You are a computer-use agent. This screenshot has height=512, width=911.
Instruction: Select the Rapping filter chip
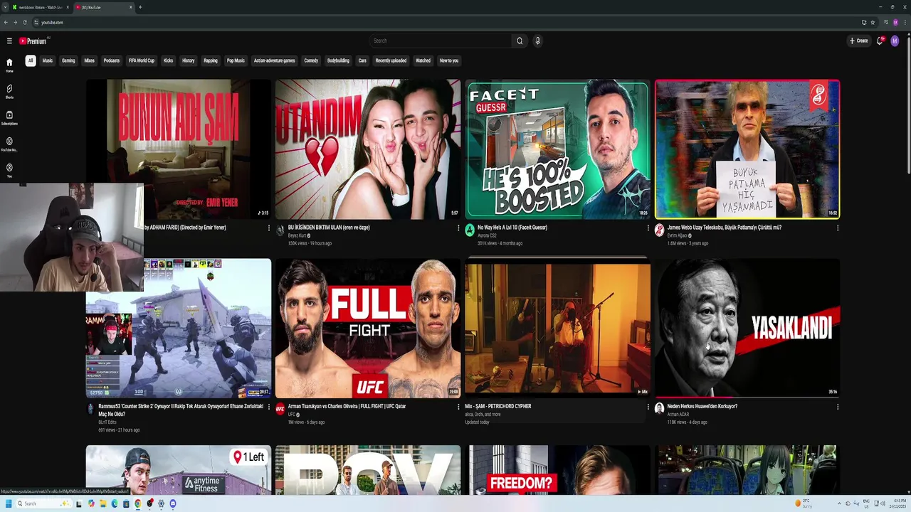[211, 60]
